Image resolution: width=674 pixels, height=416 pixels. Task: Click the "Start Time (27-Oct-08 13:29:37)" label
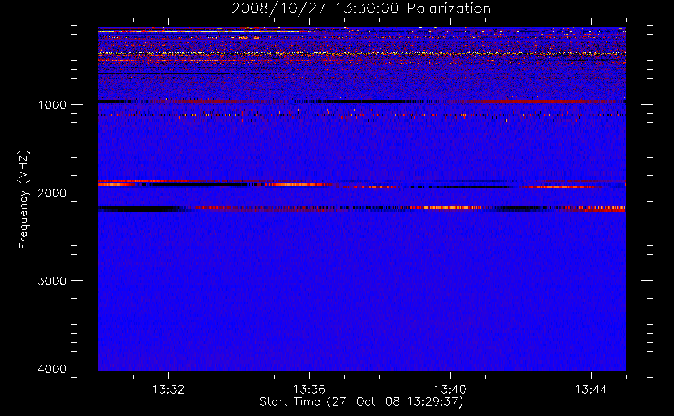361,402
